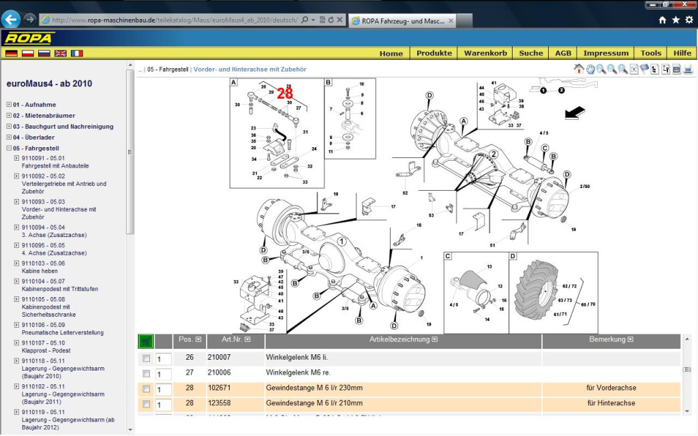Viewport: 698px width, 436px height.
Task: Click compatibility view icon in address bar
Action: (322, 20)
